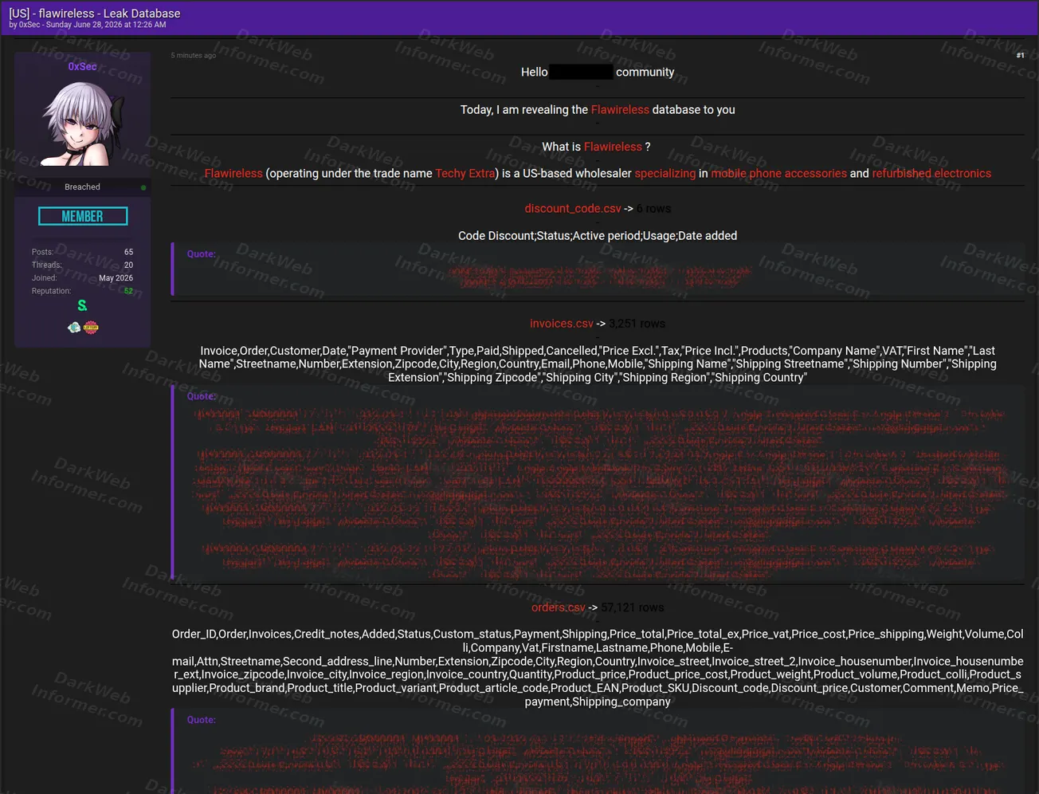Click the 'Quote:' label under discount_code.csv
Viewport: 1039px width, 794px height.
coord(202,254)
